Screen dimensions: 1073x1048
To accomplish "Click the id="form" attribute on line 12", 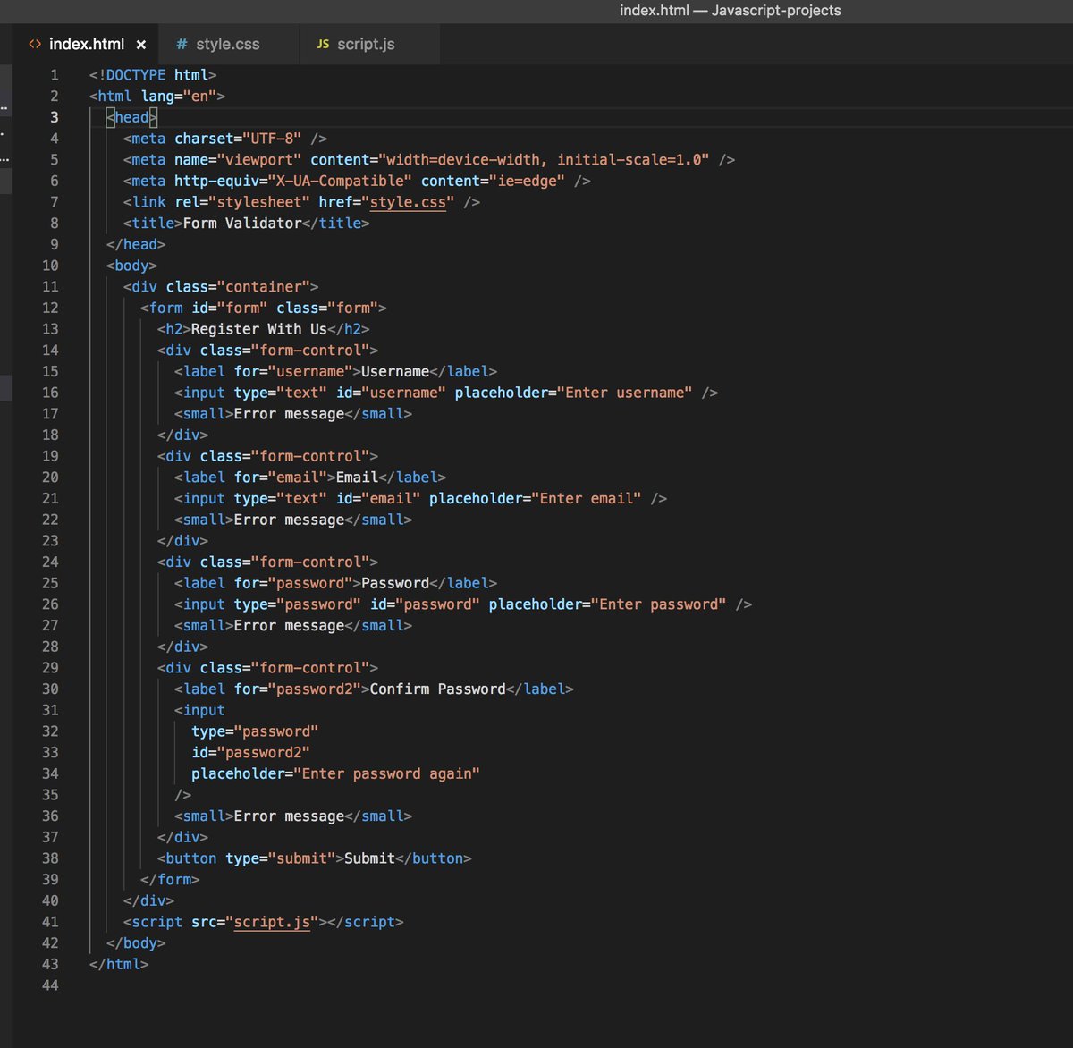I will (229, 308).
